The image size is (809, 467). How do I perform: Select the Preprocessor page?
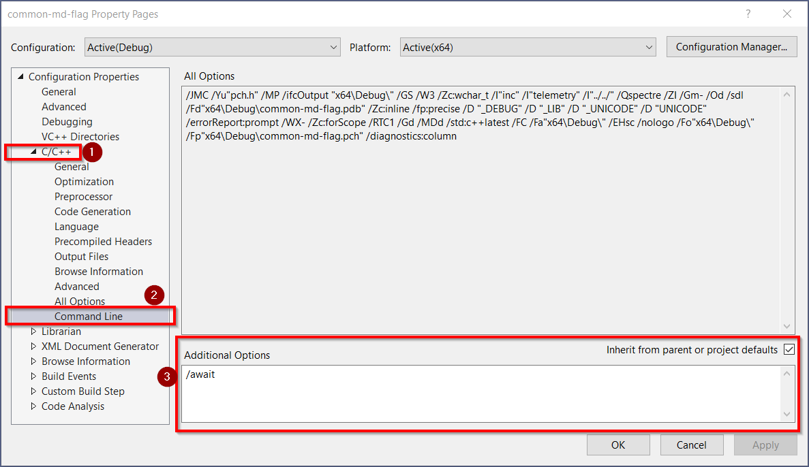(x=83, y=196)
